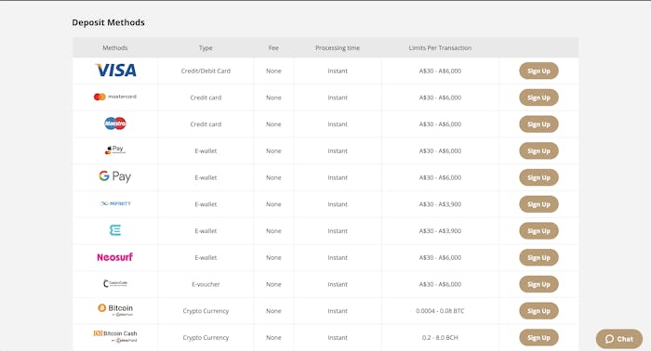Click the Methods column header
651x351 pixels.
coord(115,47)
